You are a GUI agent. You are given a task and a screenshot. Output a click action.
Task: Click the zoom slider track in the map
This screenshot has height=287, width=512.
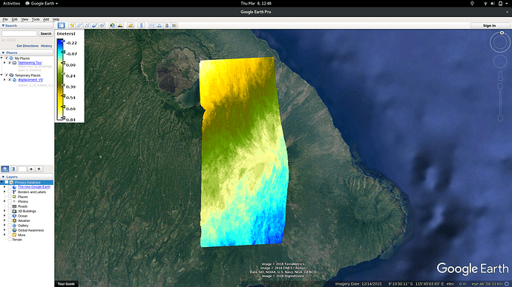click(500, 102)
